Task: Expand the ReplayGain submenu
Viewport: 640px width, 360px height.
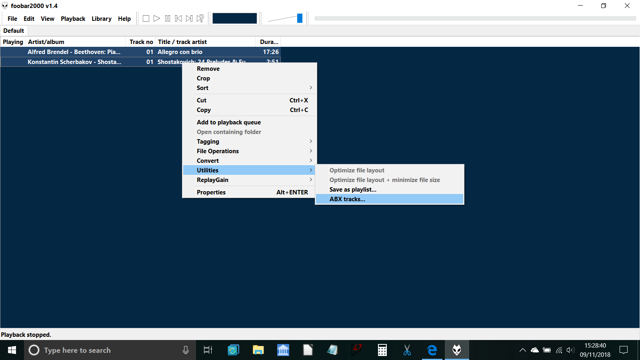Action: [250, 180]
